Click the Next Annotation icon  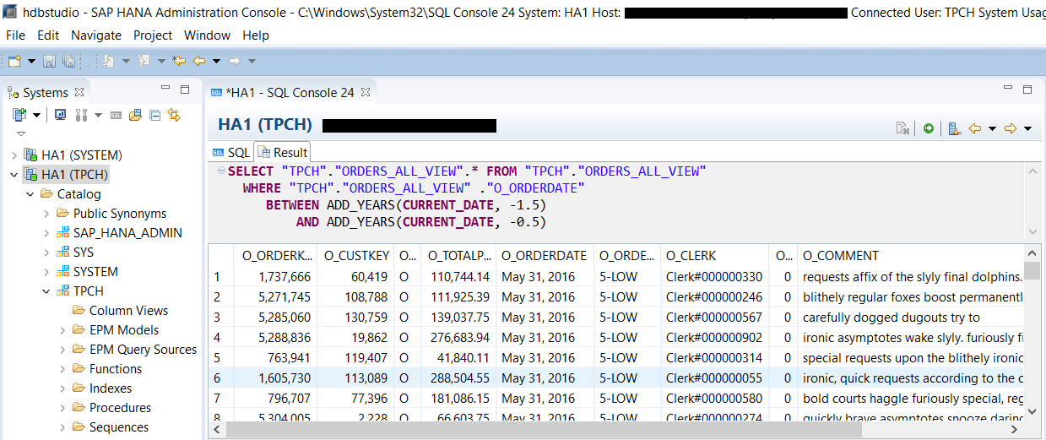pyautogui.click(x=109, y=61)
